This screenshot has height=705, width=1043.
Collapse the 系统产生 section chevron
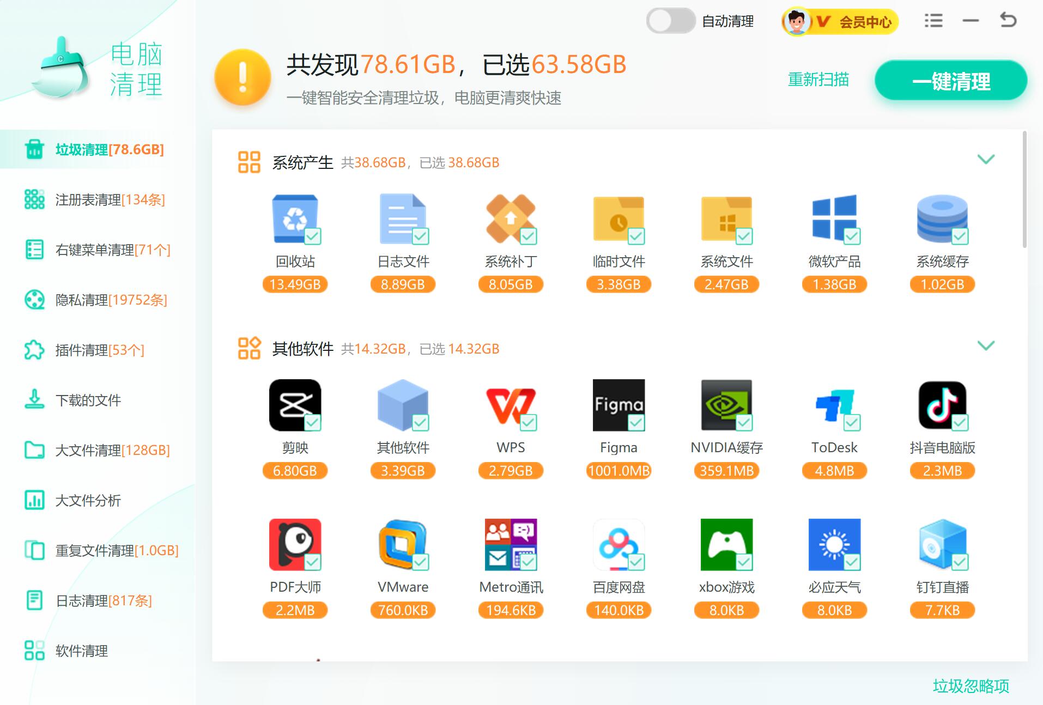[986, 159]
